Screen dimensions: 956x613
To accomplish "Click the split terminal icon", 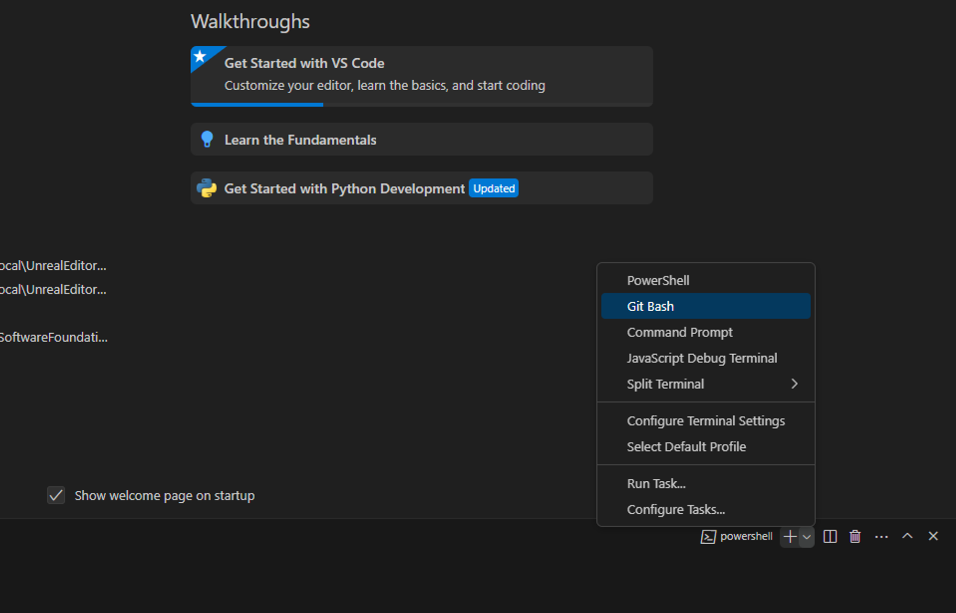I will click(x=830, y=537).
